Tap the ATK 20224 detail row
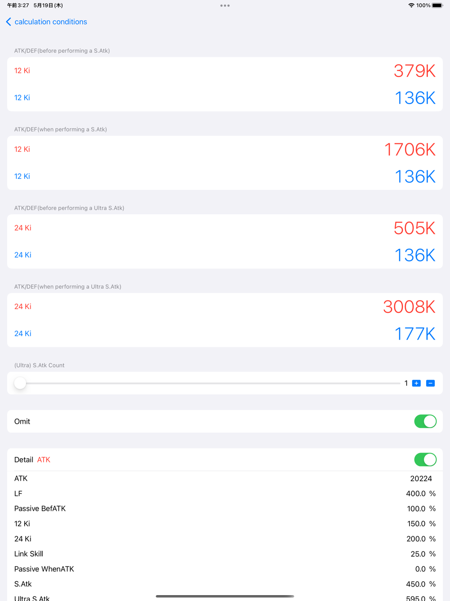The height and width of the screenshot is (601, 450). pyautogui.click(x=225, y=478)
